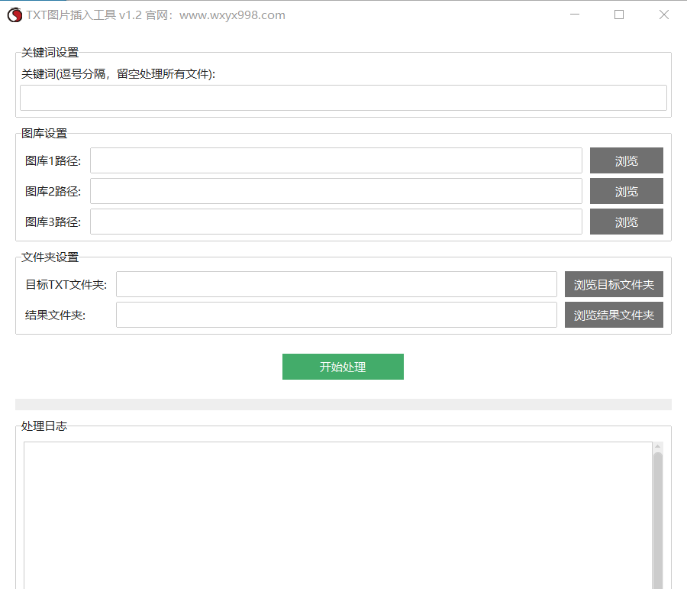The image size is (687, 589).
Task: Click the 图库1路径 text box
Action: (x=336, y=160)
